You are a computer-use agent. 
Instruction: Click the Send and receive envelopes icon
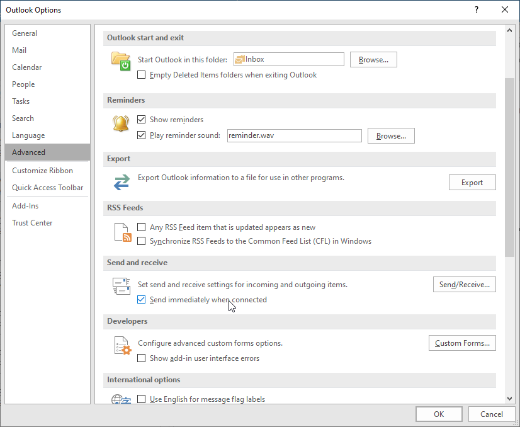(x=122, y=287)
